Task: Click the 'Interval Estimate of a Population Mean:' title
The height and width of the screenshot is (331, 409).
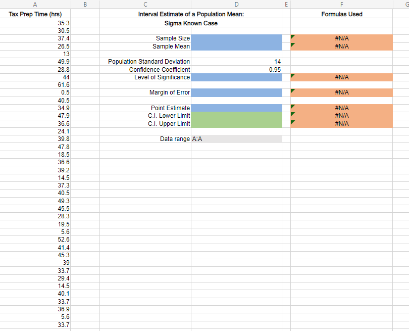Action: pyautogui.click(x=191, y=14)
